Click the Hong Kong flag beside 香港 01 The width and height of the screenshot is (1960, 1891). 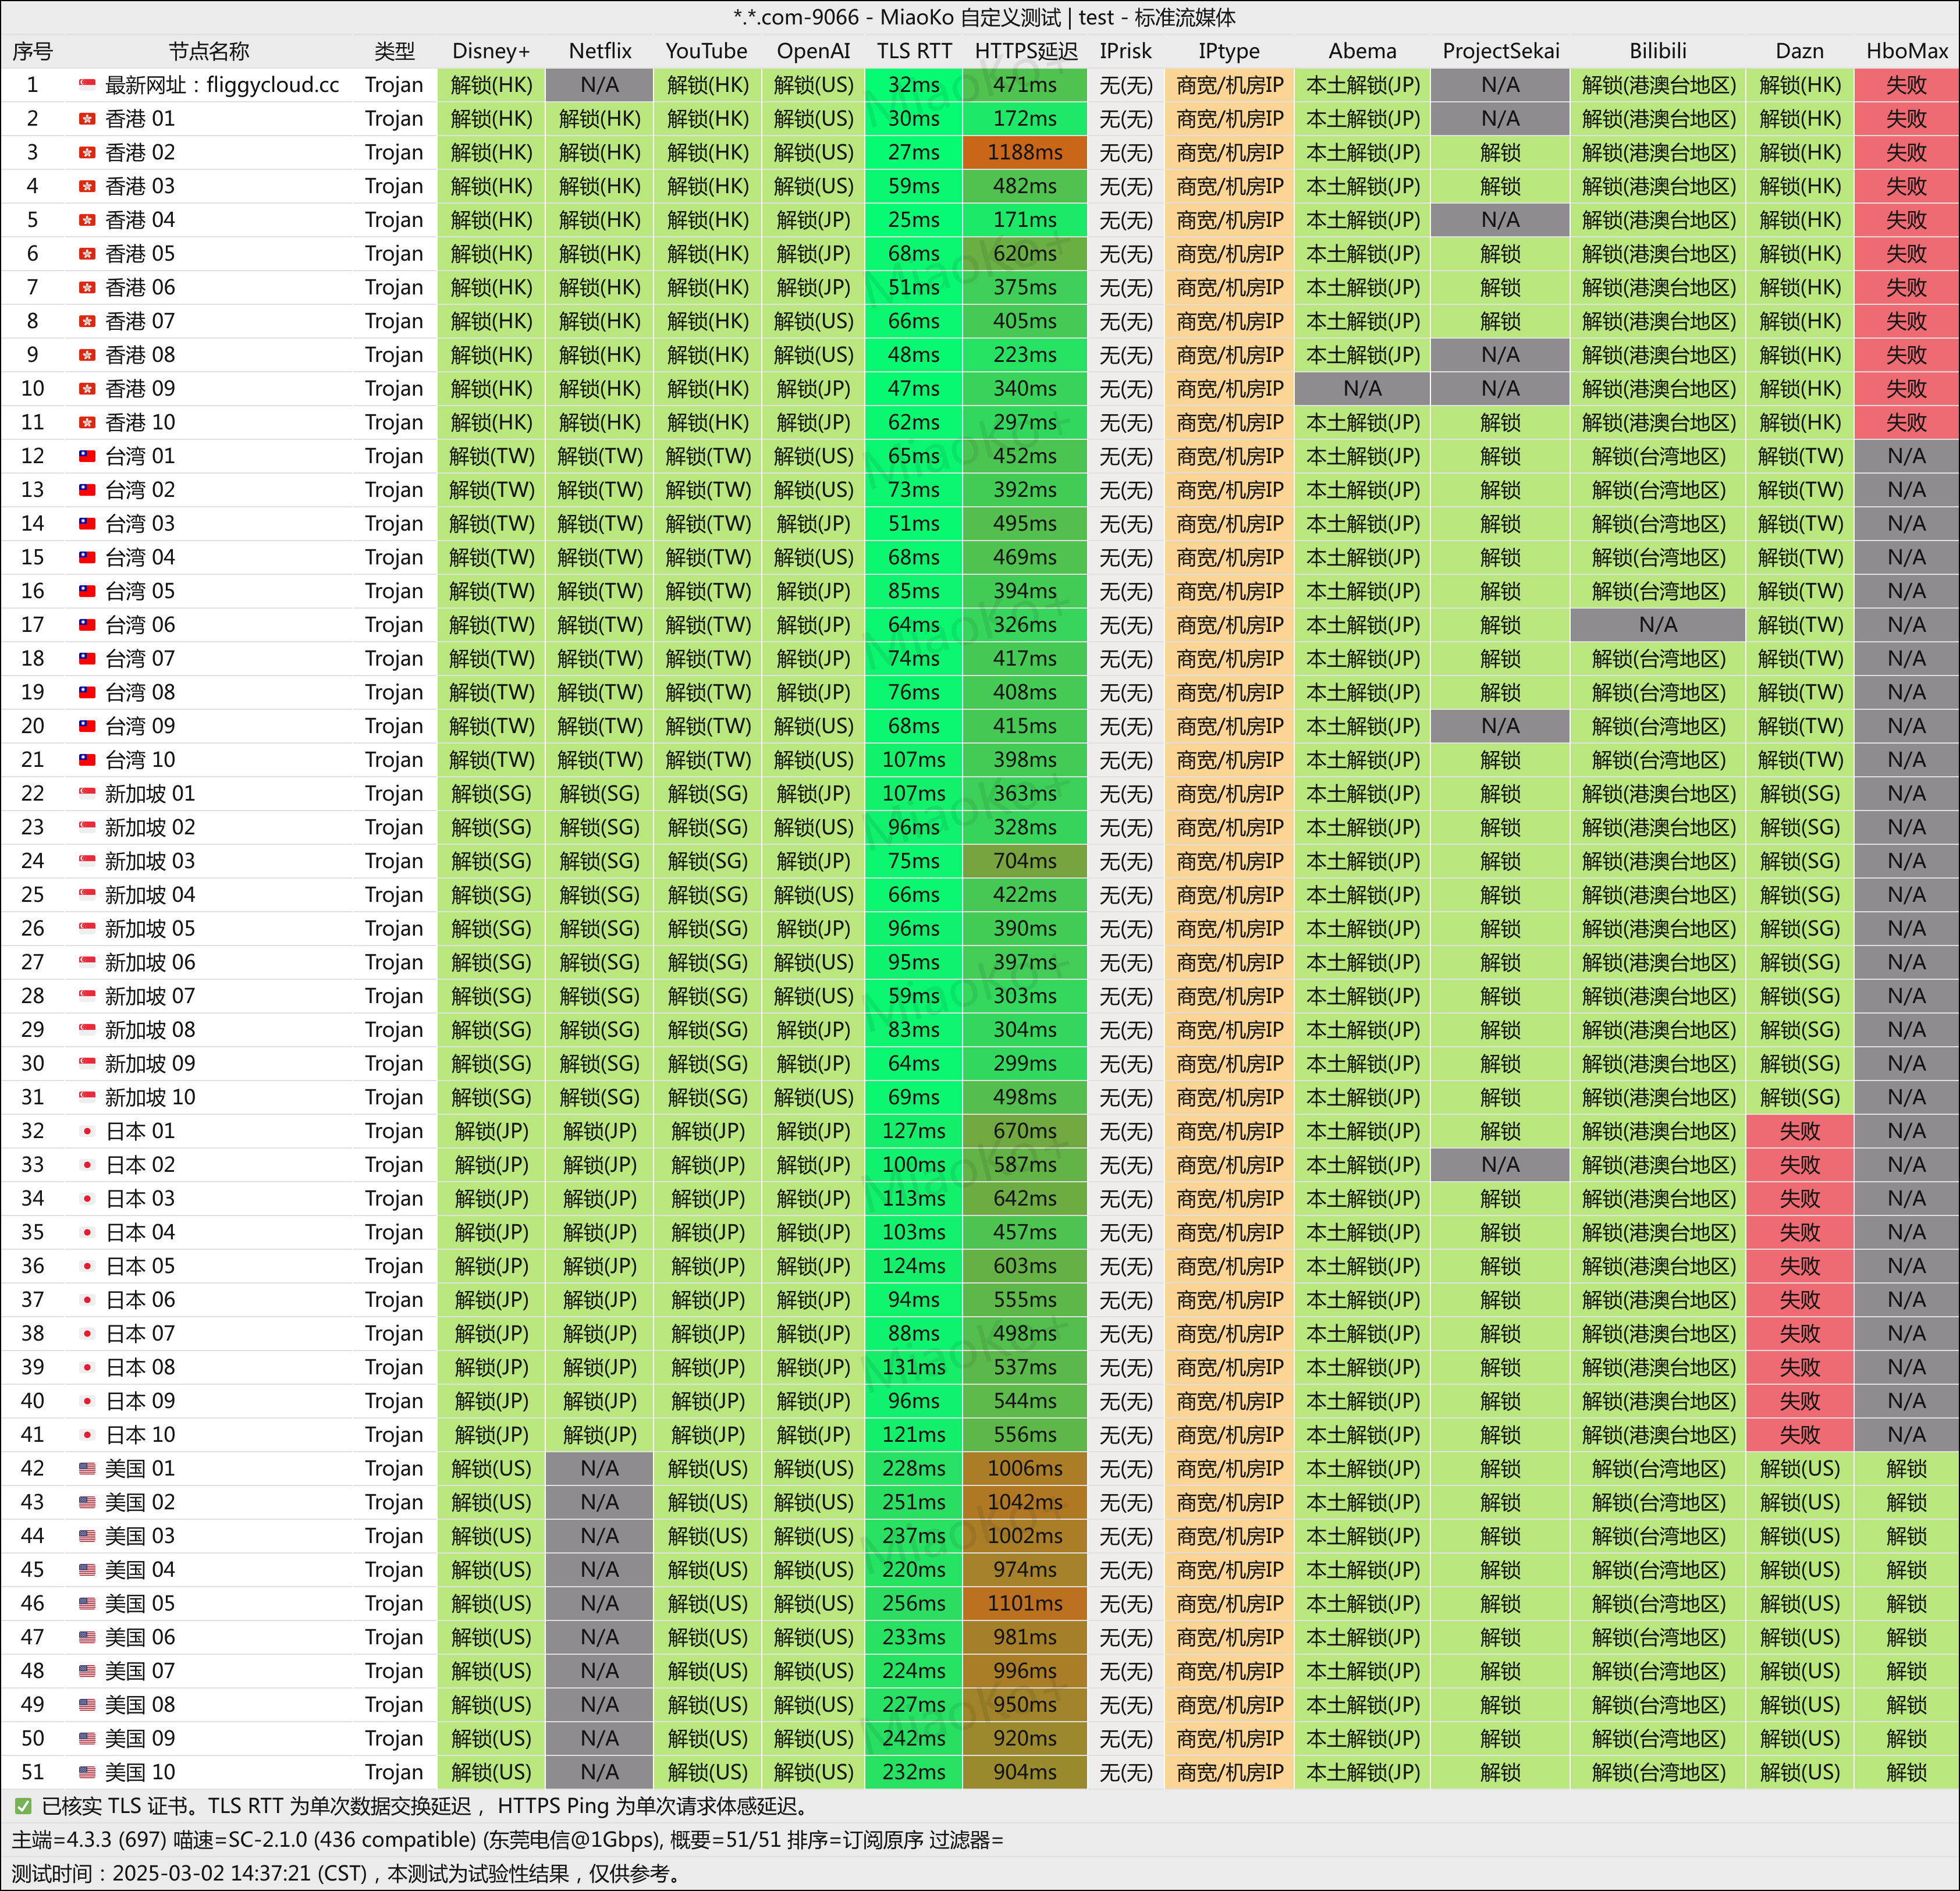(x=87, y=119)
